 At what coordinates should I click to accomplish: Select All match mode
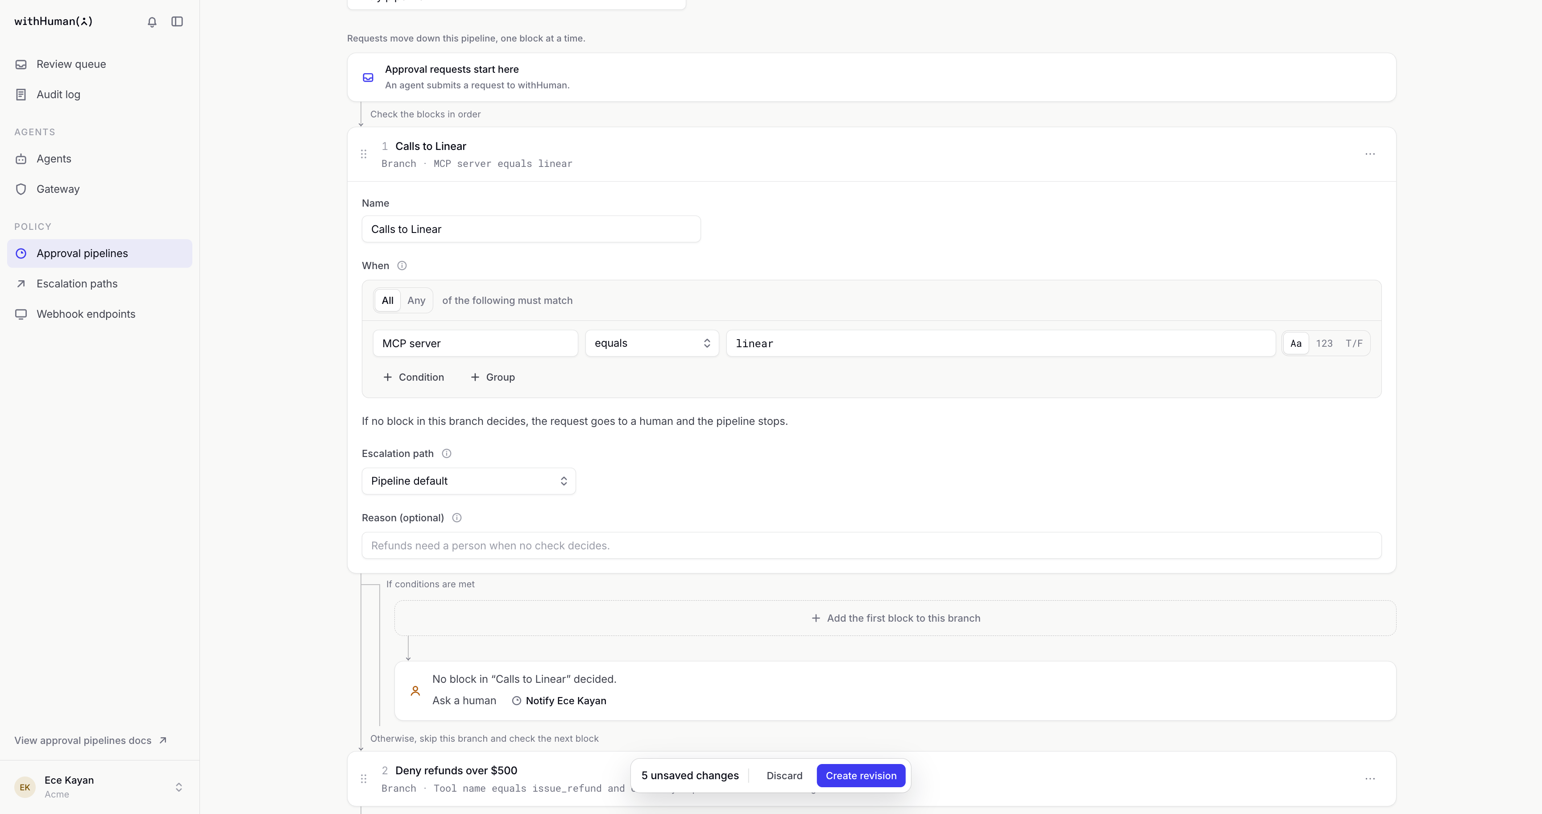click(387, 300)
